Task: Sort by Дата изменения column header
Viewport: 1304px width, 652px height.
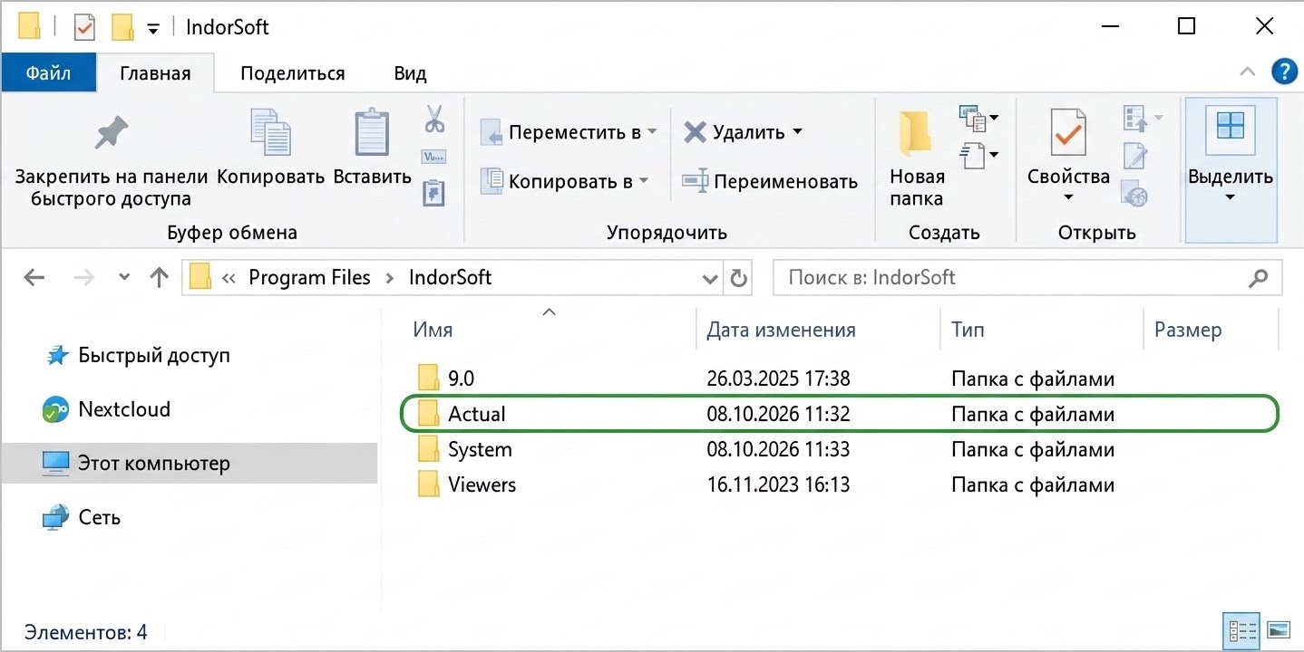Action: 781,331
